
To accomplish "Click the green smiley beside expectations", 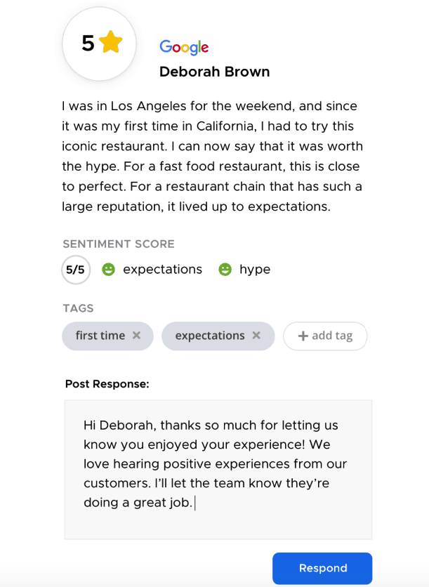I will click(108, 269).
